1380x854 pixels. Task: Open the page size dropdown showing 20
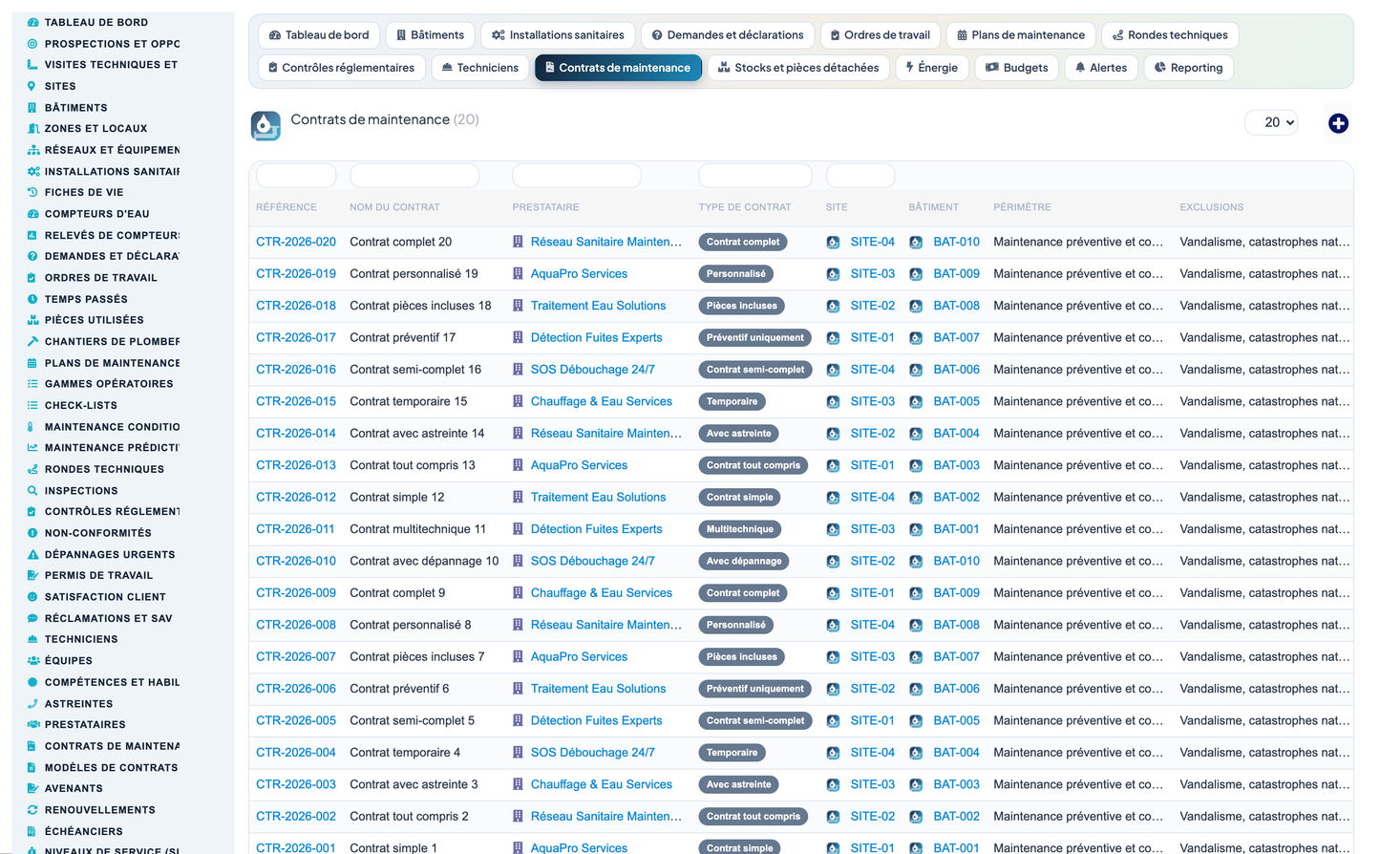(x=1272, y=122)
